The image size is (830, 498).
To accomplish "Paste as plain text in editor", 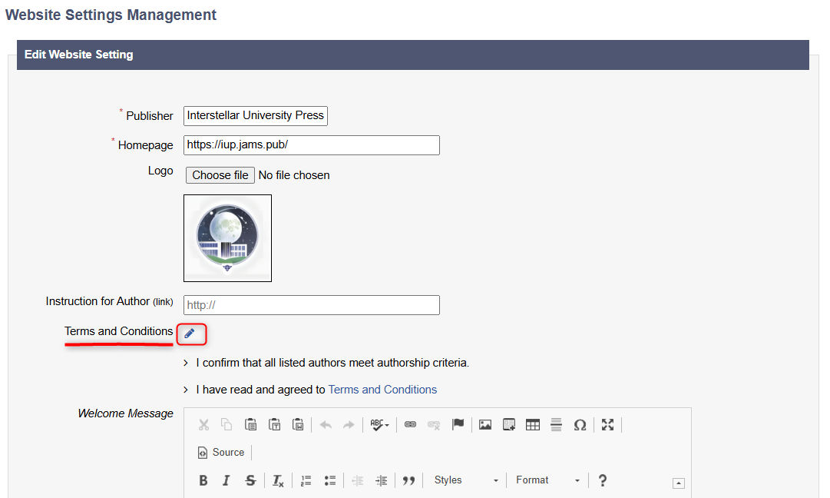I will (274, 425).
